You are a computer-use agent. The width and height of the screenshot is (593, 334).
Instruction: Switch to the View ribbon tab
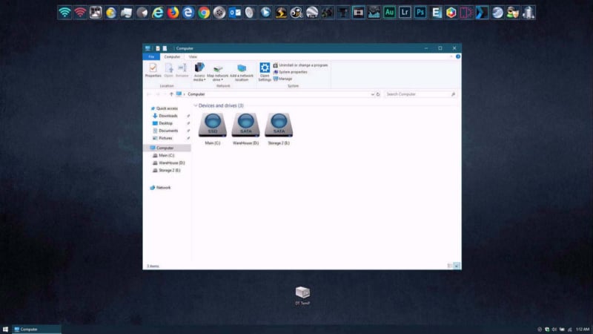point(193,57)
